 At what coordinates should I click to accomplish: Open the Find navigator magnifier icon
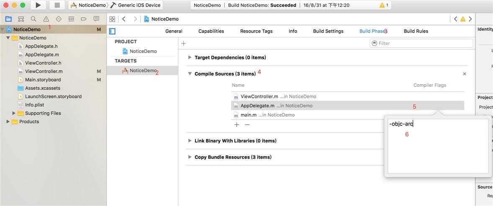coord(33,19)
